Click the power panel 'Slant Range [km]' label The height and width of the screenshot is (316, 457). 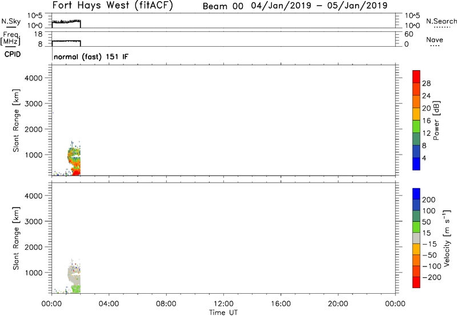pyautogui.click(x=16, y=120)
